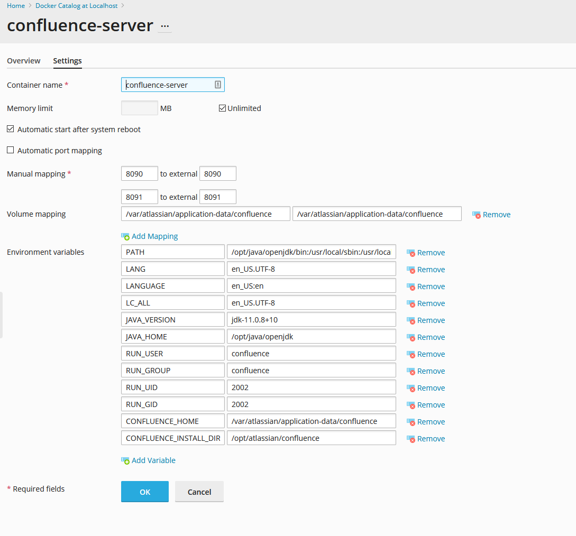Screen dimensions: 576x536
Task: Click the internal port 8091 field
Action: click(x=140, y=197)
